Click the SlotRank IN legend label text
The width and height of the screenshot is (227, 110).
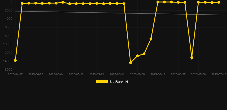pyautogui.click(x=119, y=82)
